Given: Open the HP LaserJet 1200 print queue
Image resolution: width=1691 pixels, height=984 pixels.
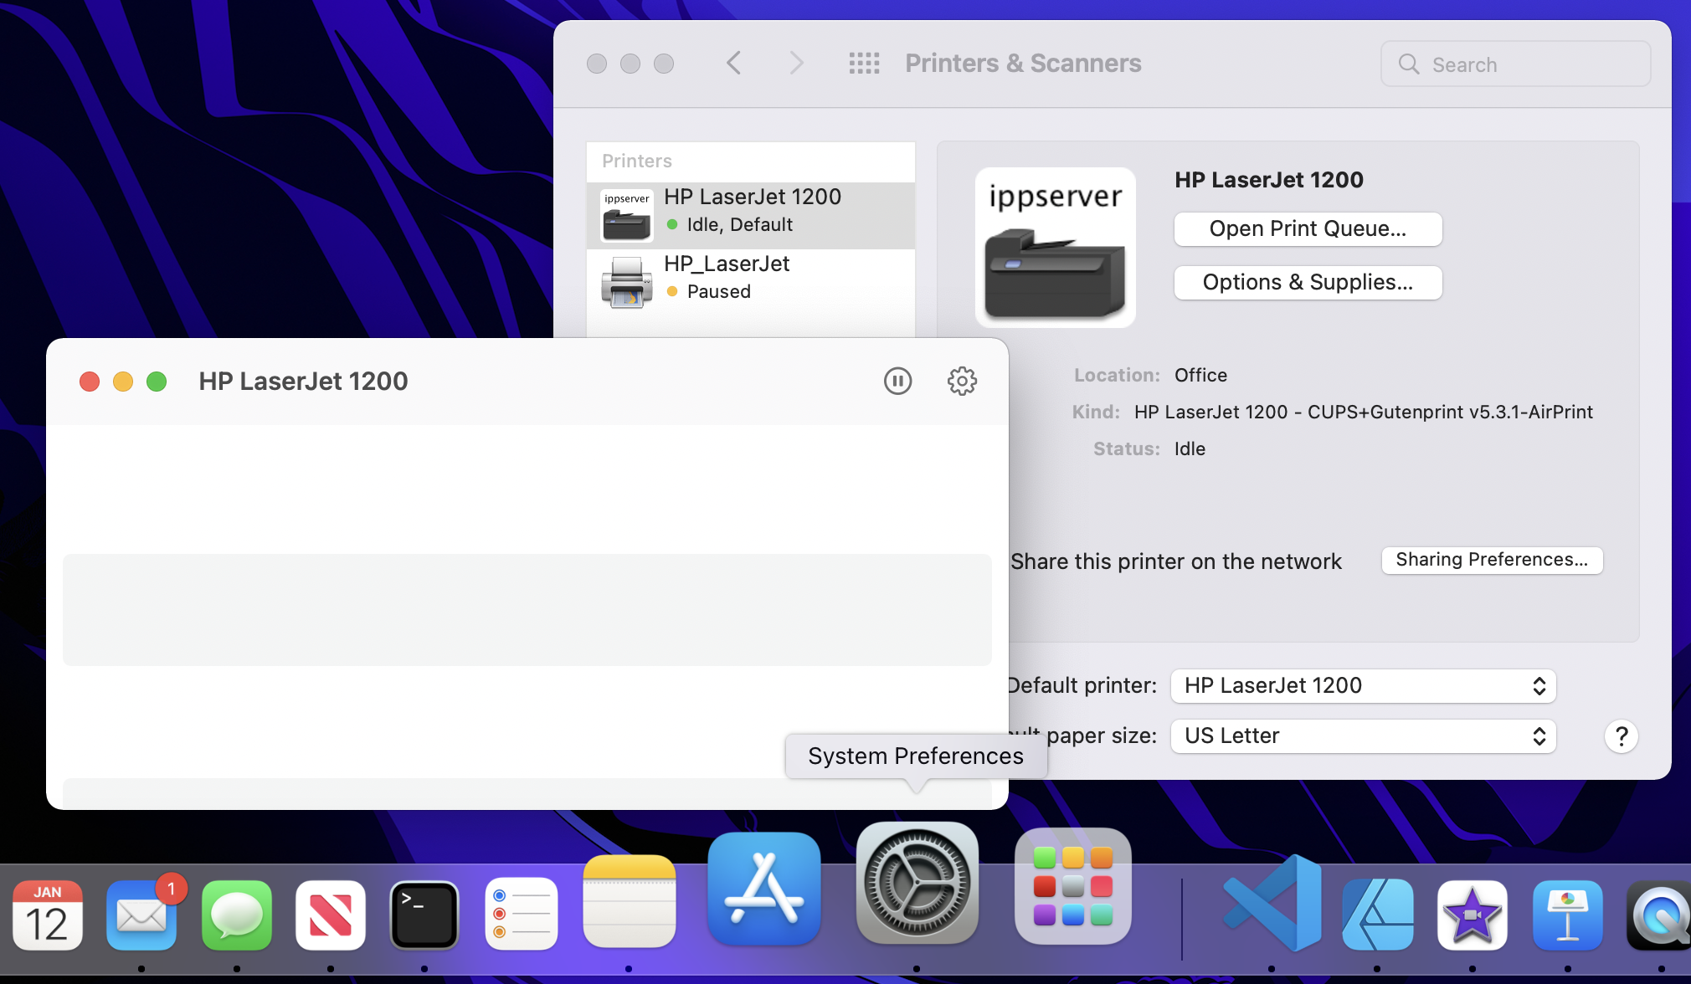Looking at the screenshot, I should [x=1309, y=228].
